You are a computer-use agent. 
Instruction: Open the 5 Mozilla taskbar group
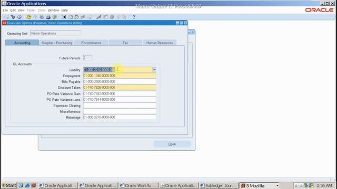(x=260, y=185)
